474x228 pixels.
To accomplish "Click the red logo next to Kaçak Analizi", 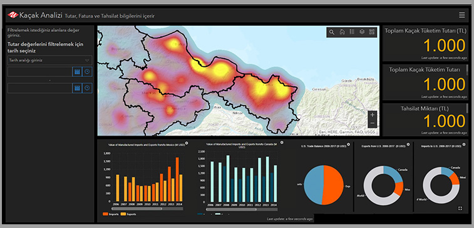I will (13, 15).
